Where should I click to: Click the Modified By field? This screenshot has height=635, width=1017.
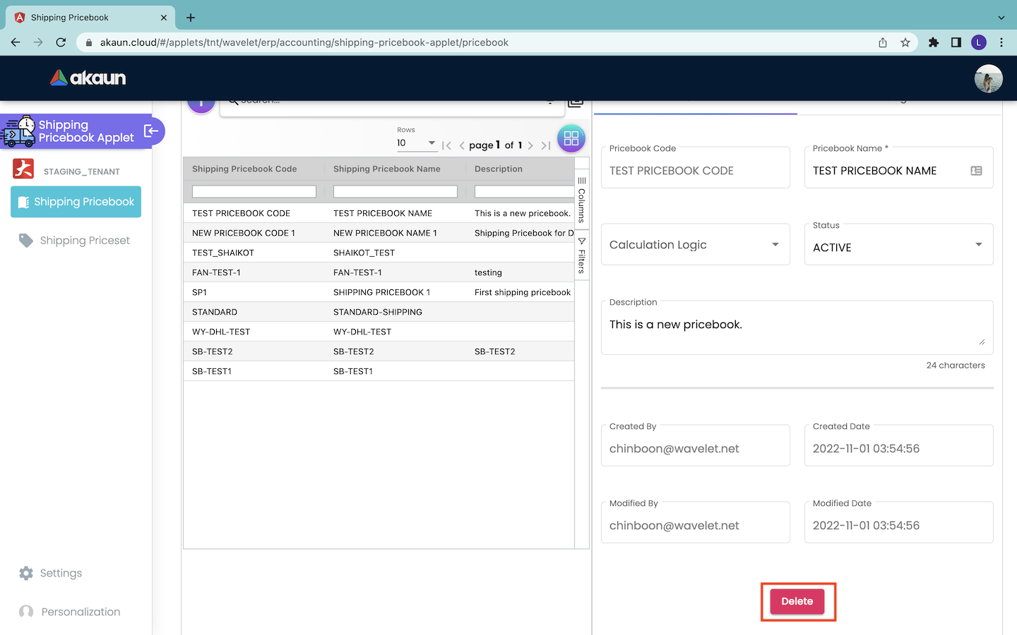click(696, 522)
